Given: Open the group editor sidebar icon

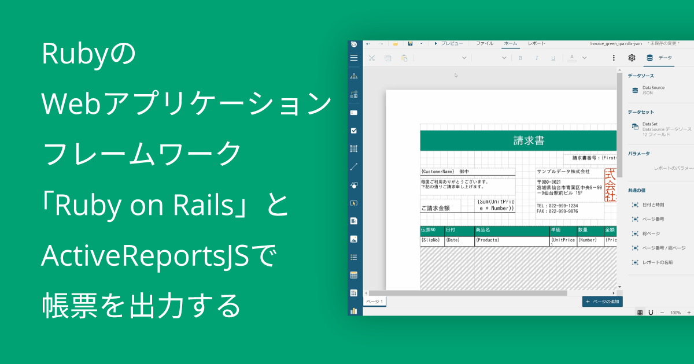Looking at the screenshot, I should tap(354, 94).
